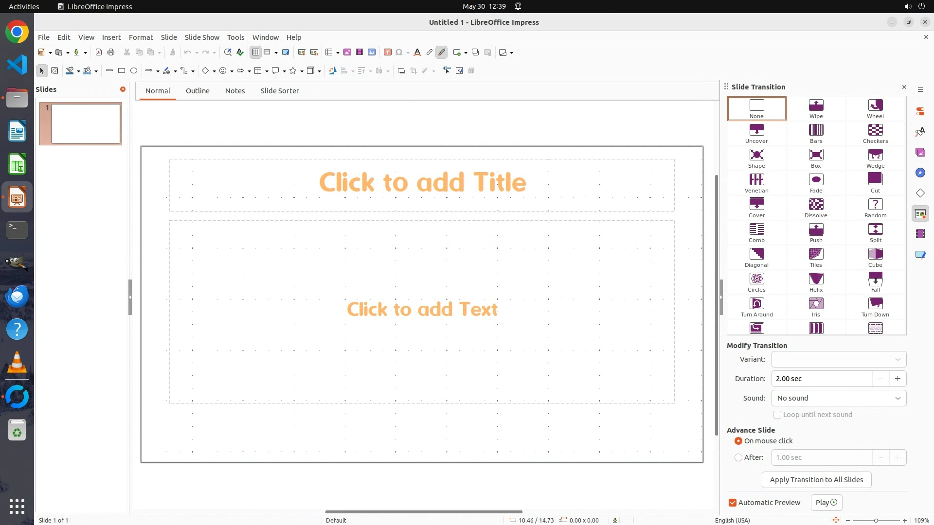934x525 pixels.
Task: Switch to the Slide Sorter tab
Action: tap(279, 91)
